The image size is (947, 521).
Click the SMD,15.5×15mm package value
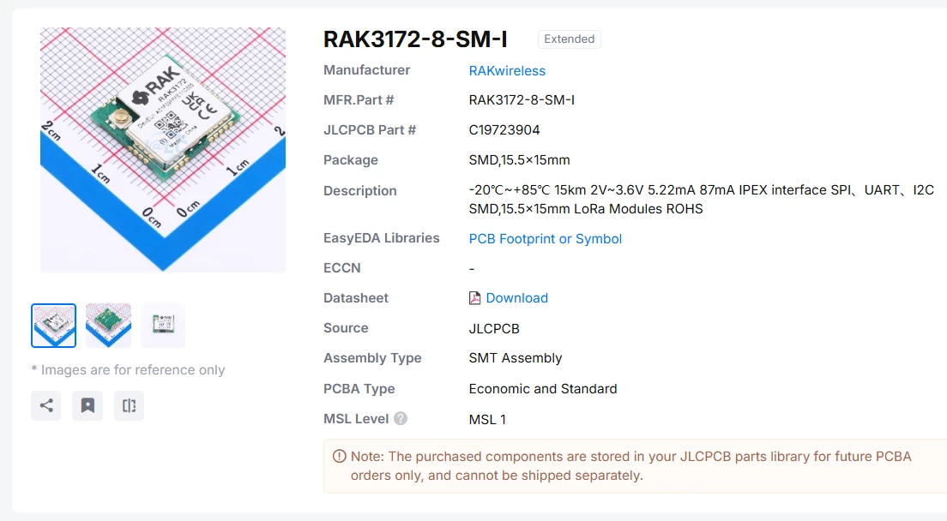520,159
